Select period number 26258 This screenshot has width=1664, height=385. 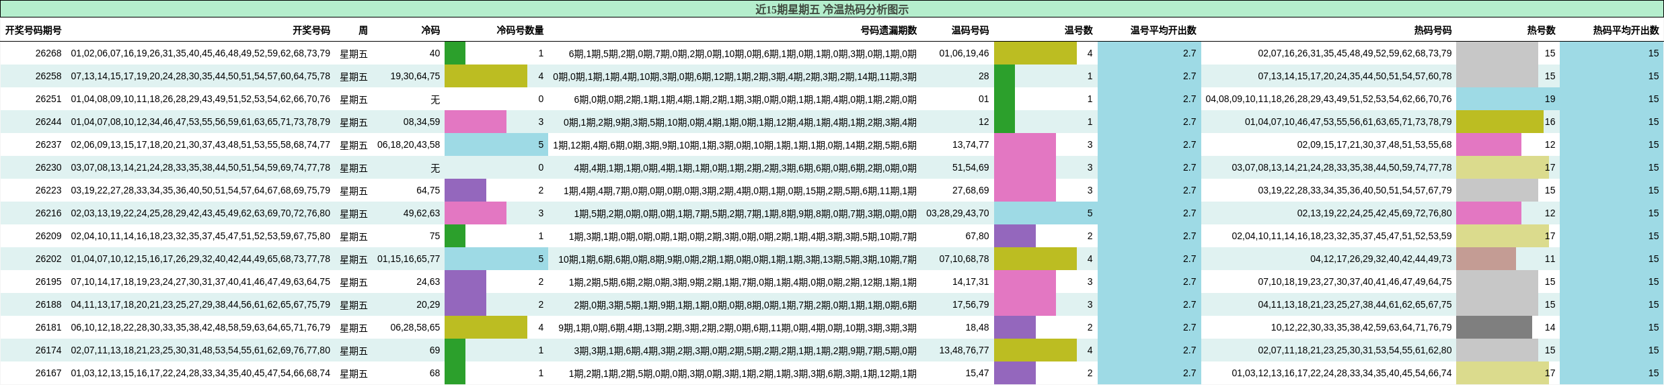coord(48,76)
